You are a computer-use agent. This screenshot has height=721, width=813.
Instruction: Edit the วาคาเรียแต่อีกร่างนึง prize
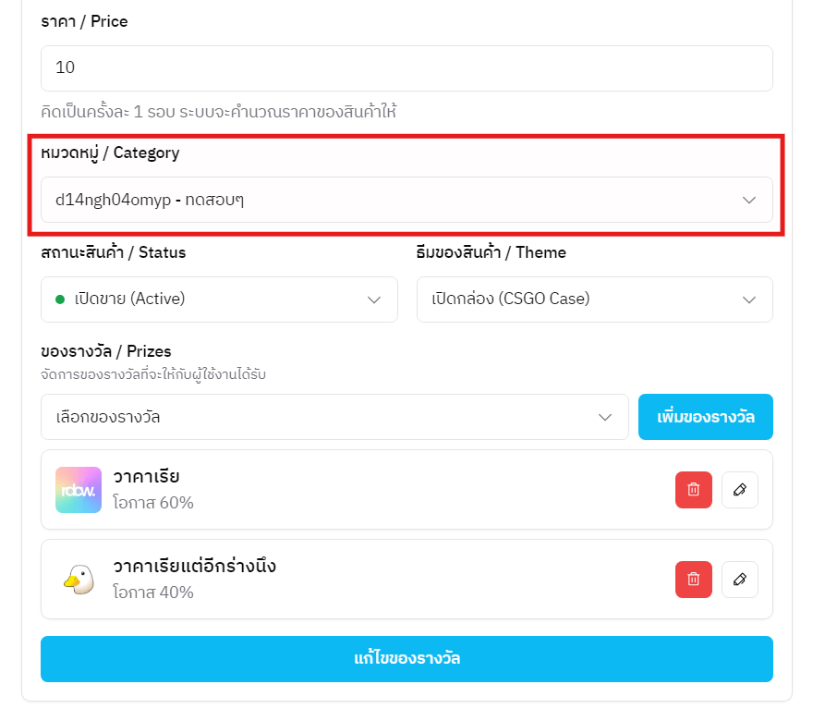click(x=739, y=580)
